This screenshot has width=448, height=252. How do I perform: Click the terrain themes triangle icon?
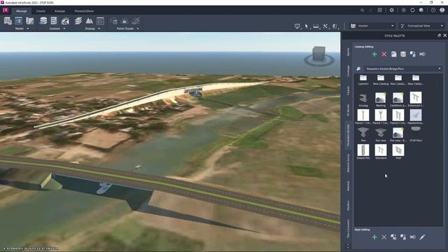90,21
